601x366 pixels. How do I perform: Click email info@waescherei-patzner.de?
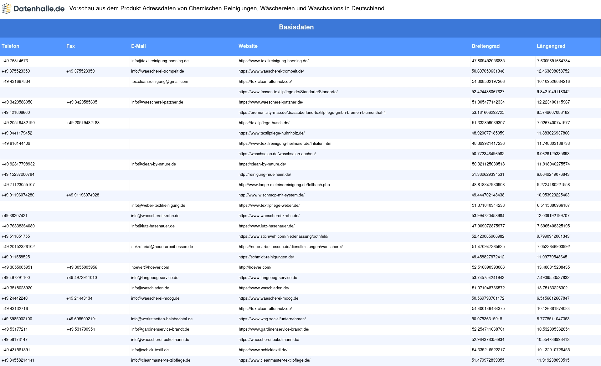(157, 102)
